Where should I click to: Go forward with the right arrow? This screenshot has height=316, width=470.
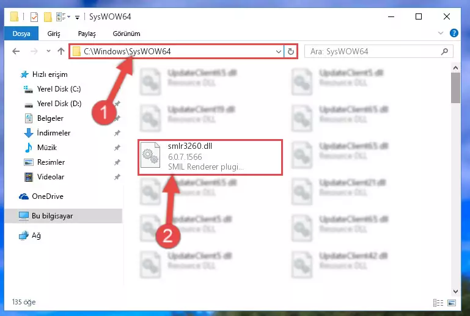click(34, 51)
